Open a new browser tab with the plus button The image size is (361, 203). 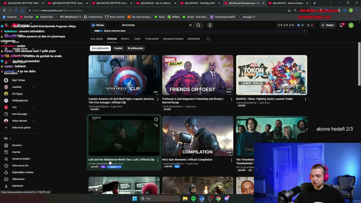[x=314, y=3]
